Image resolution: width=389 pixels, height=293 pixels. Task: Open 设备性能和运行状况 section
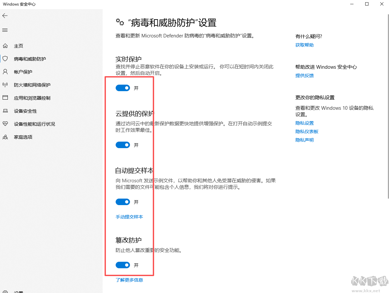click(35, 124)
